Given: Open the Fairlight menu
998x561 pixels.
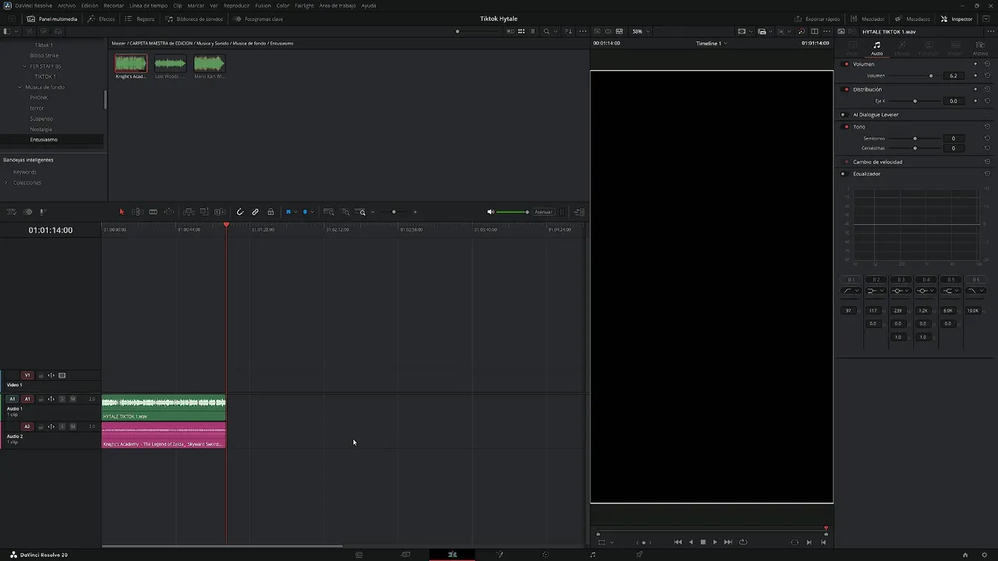Looking at the screenshot, I should coord(304,5).
